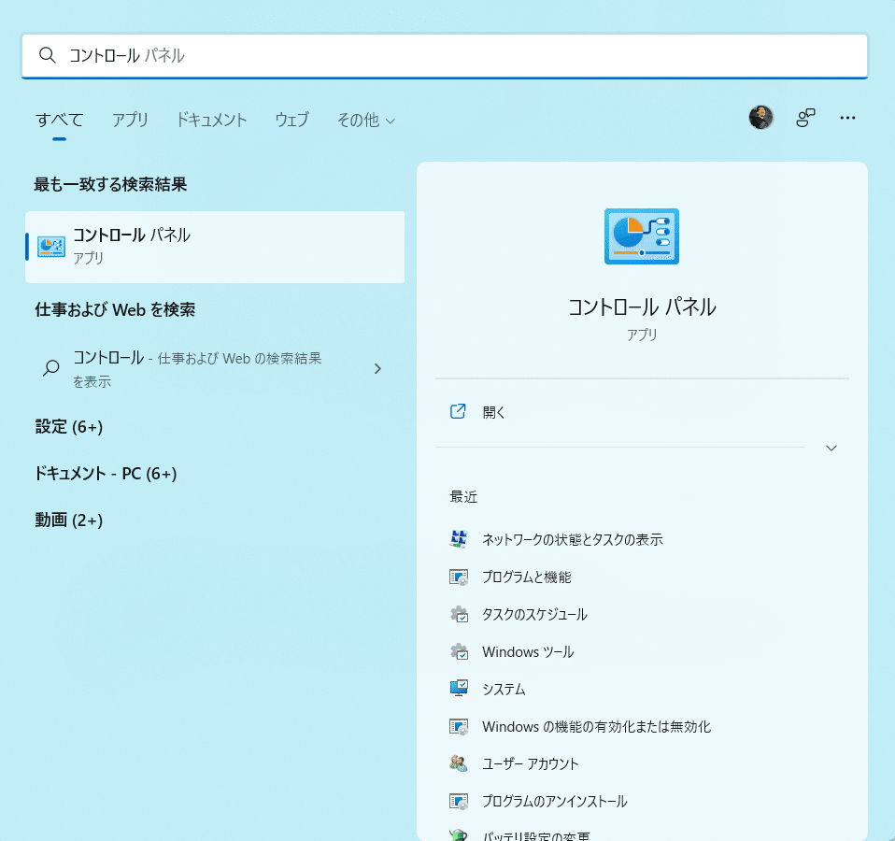
Task: Click the magnifier icon beside コントロール web search
Action: coord(51,368)
